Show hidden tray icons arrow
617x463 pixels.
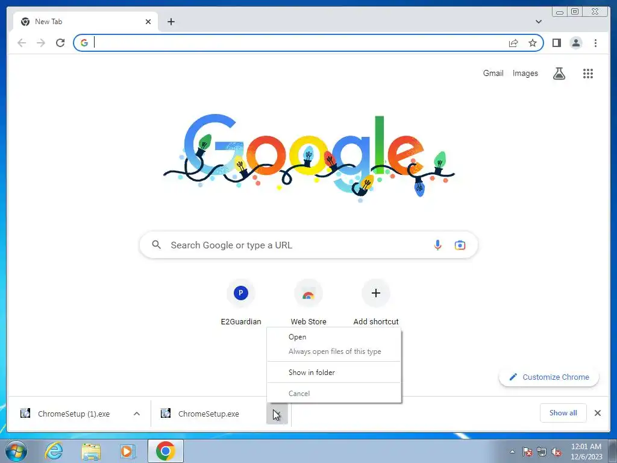tap(512, 452)
